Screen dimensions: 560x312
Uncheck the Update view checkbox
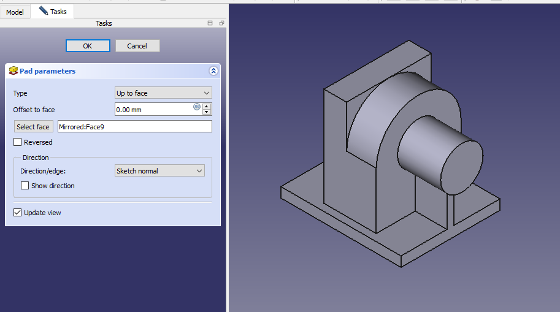click(x=17, y=213)
